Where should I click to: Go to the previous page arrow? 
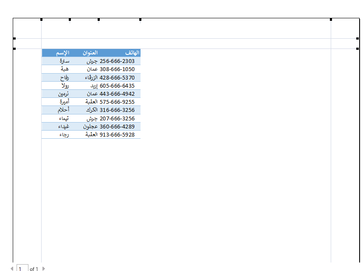12,268
